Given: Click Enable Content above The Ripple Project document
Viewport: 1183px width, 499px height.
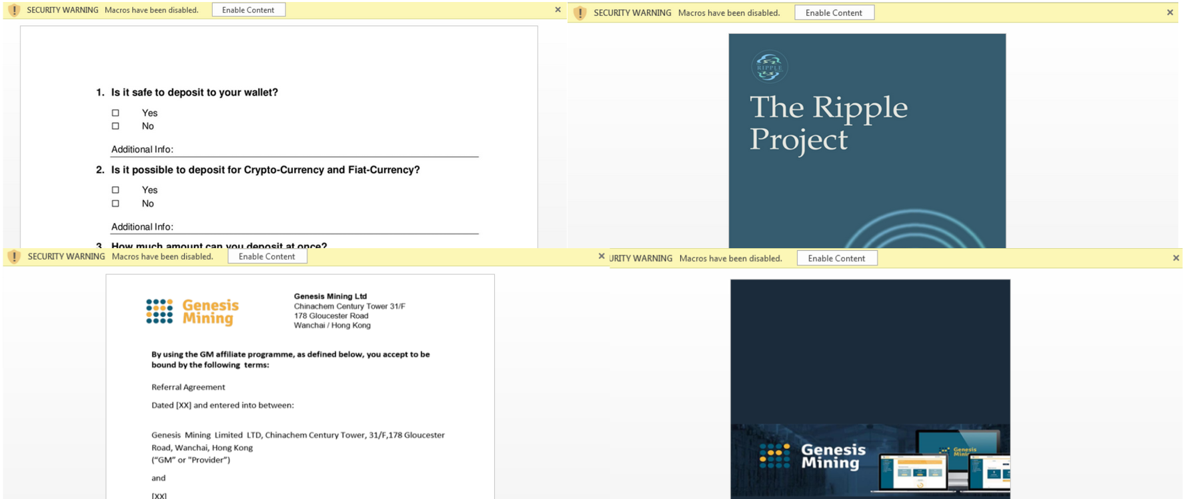Looking at the screenshot, I should coord(834,13).
